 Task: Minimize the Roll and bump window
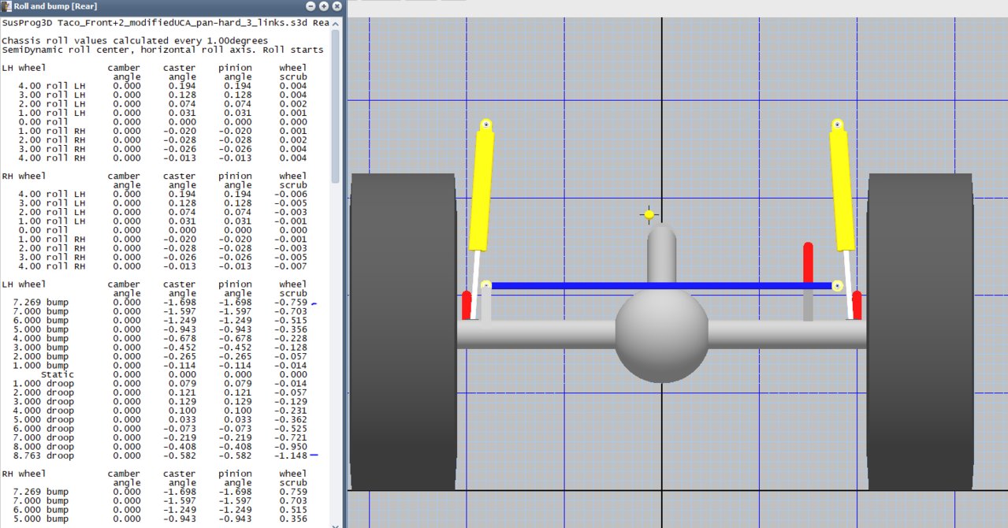click(x=311, y=6)
